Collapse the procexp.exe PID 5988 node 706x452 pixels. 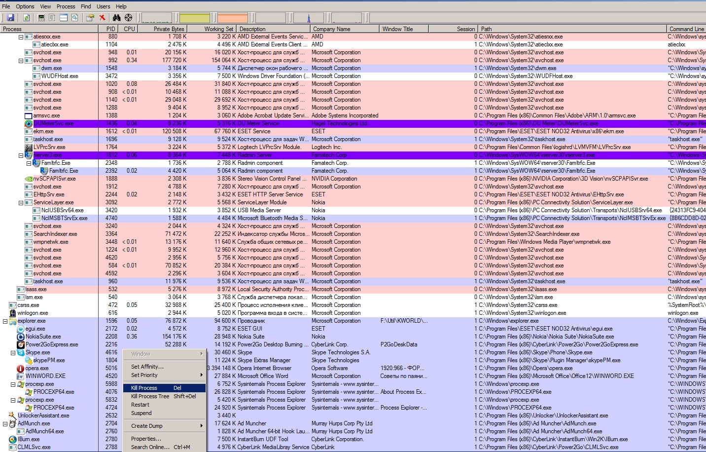[13, 384]
